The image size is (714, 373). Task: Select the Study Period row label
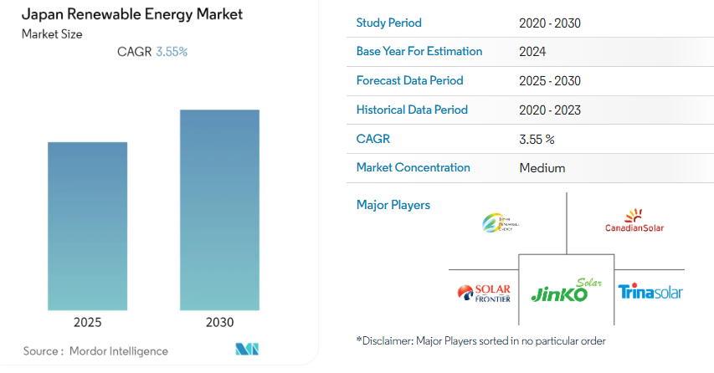click(x=388, y=23)
